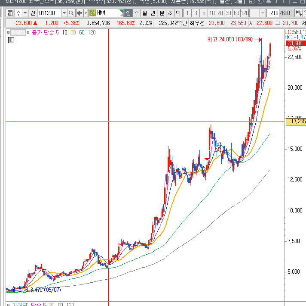Screen dimensions: 306x306
Task: Click the pin icon in title bar
Action: click(268, 2)
